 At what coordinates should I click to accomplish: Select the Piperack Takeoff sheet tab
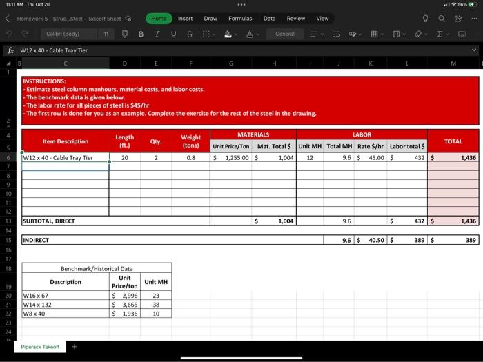(x=40, y=347)
